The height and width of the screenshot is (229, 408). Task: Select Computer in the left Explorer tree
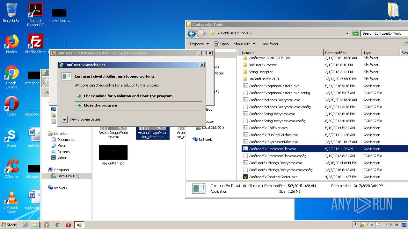(58, 170)
